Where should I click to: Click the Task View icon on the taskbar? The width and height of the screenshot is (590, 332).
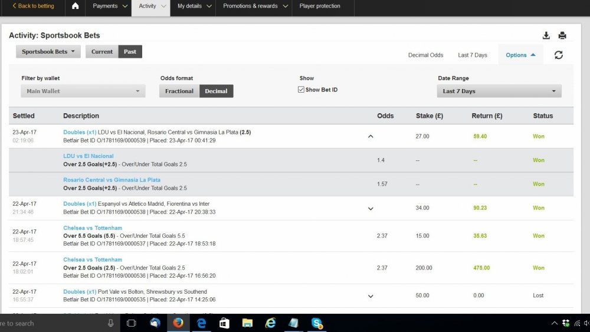(132, 323)
